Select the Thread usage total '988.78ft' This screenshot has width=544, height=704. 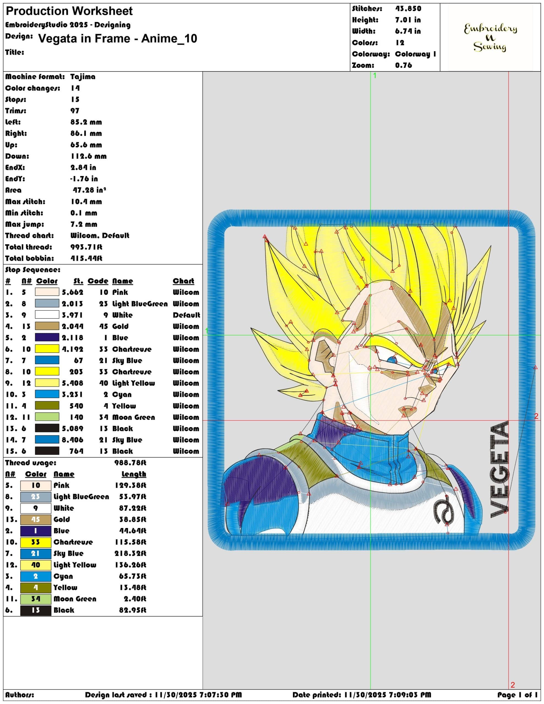pos(130,463)
